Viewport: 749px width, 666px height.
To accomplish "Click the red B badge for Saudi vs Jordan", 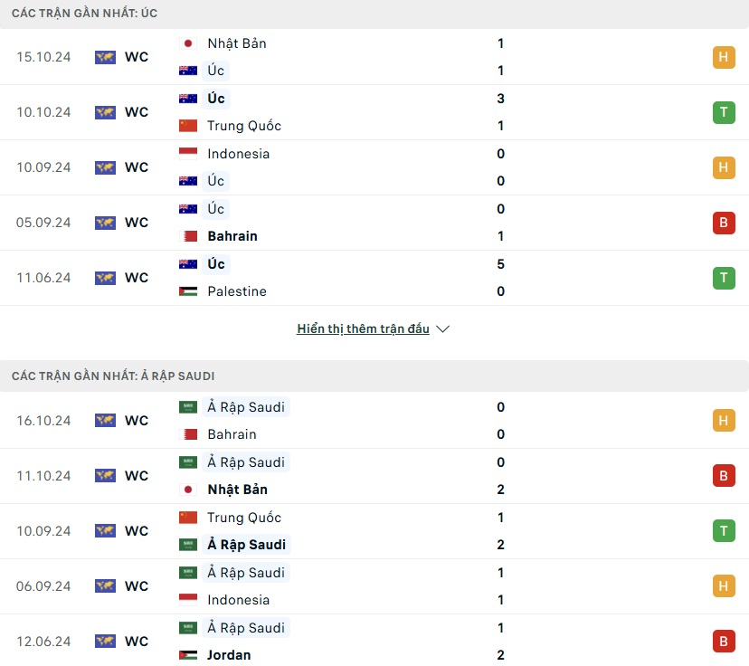I will pyautogui.click(x=724, y=642).
